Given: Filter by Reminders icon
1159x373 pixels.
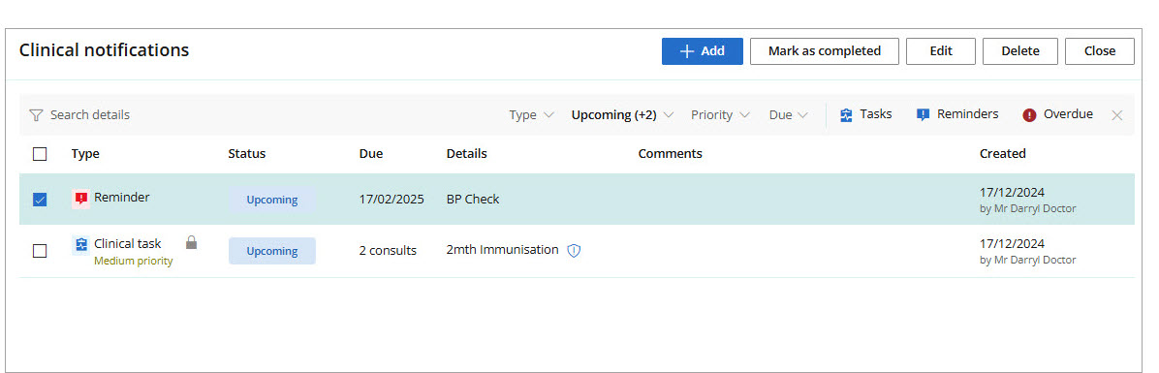Looking at the screenshot, I should [x=923, y=115].
